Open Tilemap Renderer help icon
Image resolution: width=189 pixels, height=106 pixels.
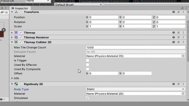click(x=174, y=37)
